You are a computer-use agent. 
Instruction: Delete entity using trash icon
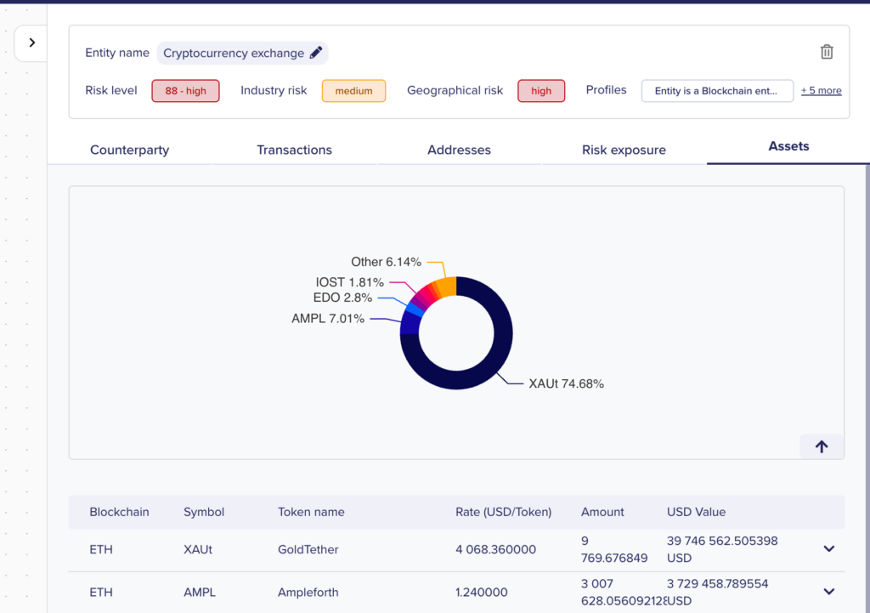(827, 52)
